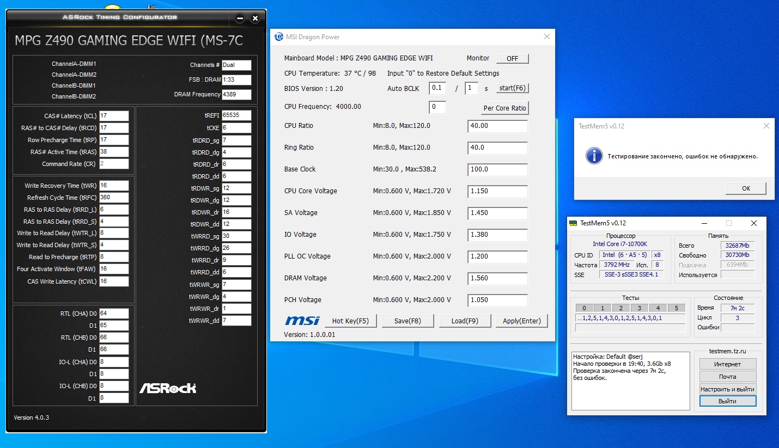The image size is (779, 448).
Task: Click the FSB : DRAM ratio field
Action: click(236, 80)
